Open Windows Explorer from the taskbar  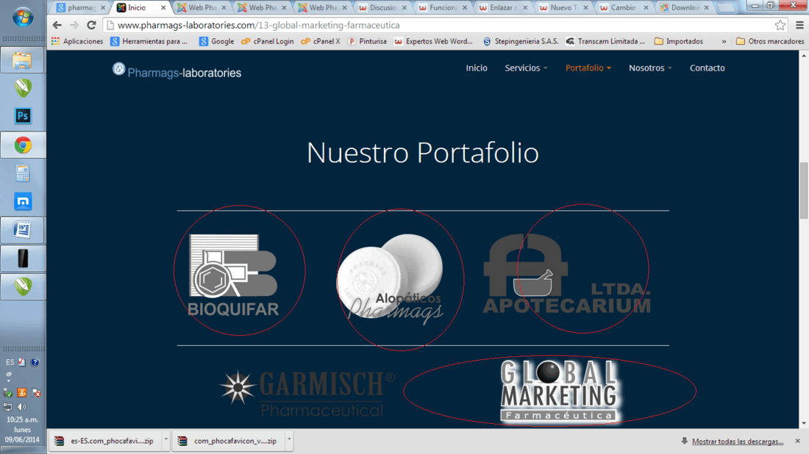click(x=23, y=60)
